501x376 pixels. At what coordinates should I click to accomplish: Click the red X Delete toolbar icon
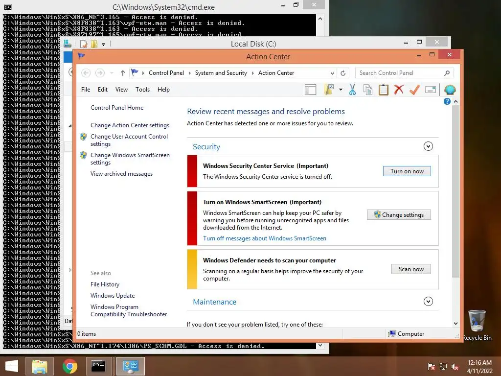tap(399, 90)
